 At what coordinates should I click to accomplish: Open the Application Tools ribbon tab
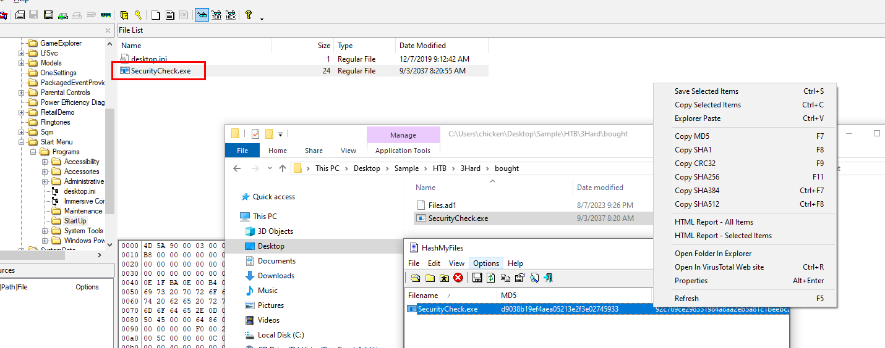(403, 151)
